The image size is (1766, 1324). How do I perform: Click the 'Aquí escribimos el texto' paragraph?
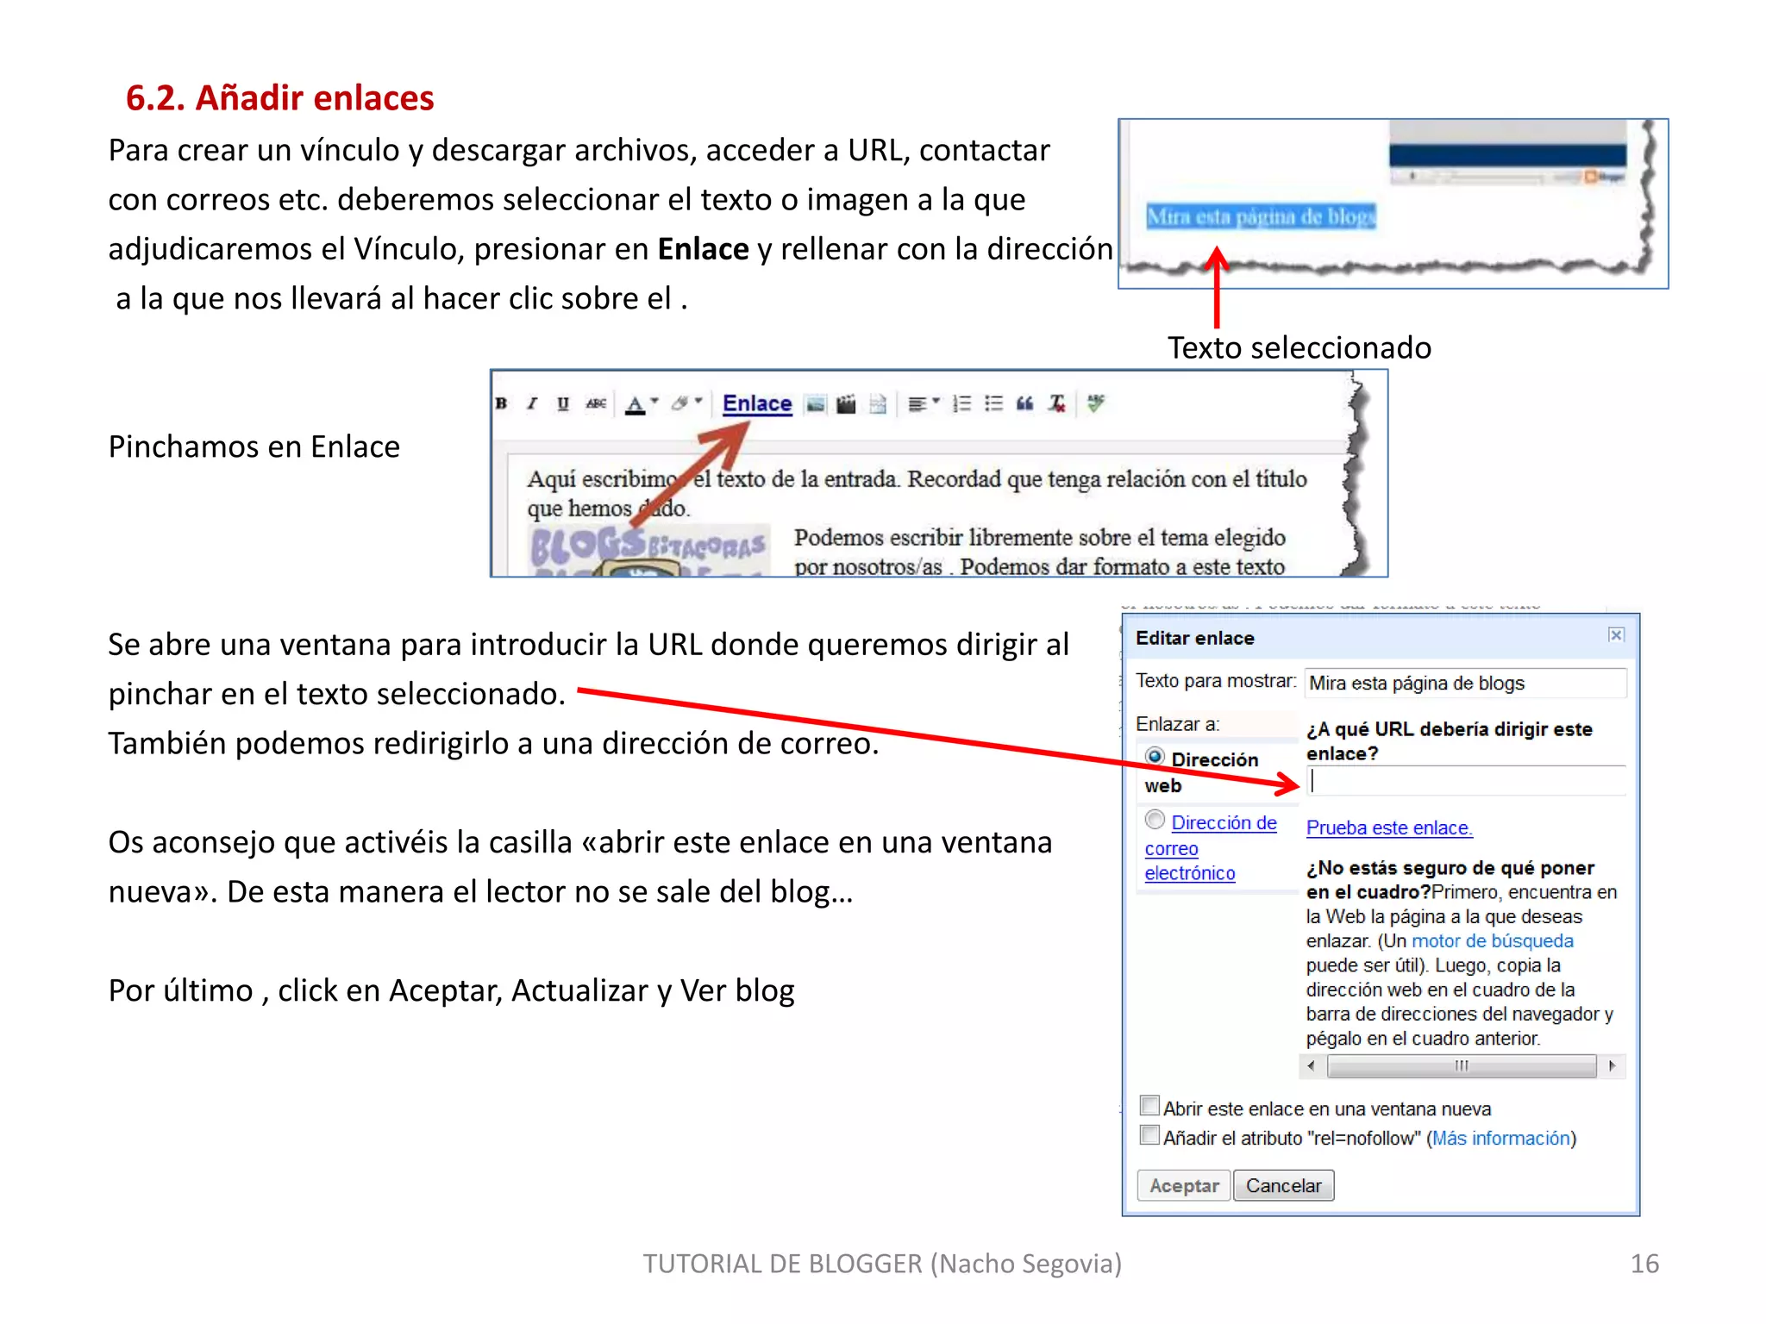coord(917,493)
